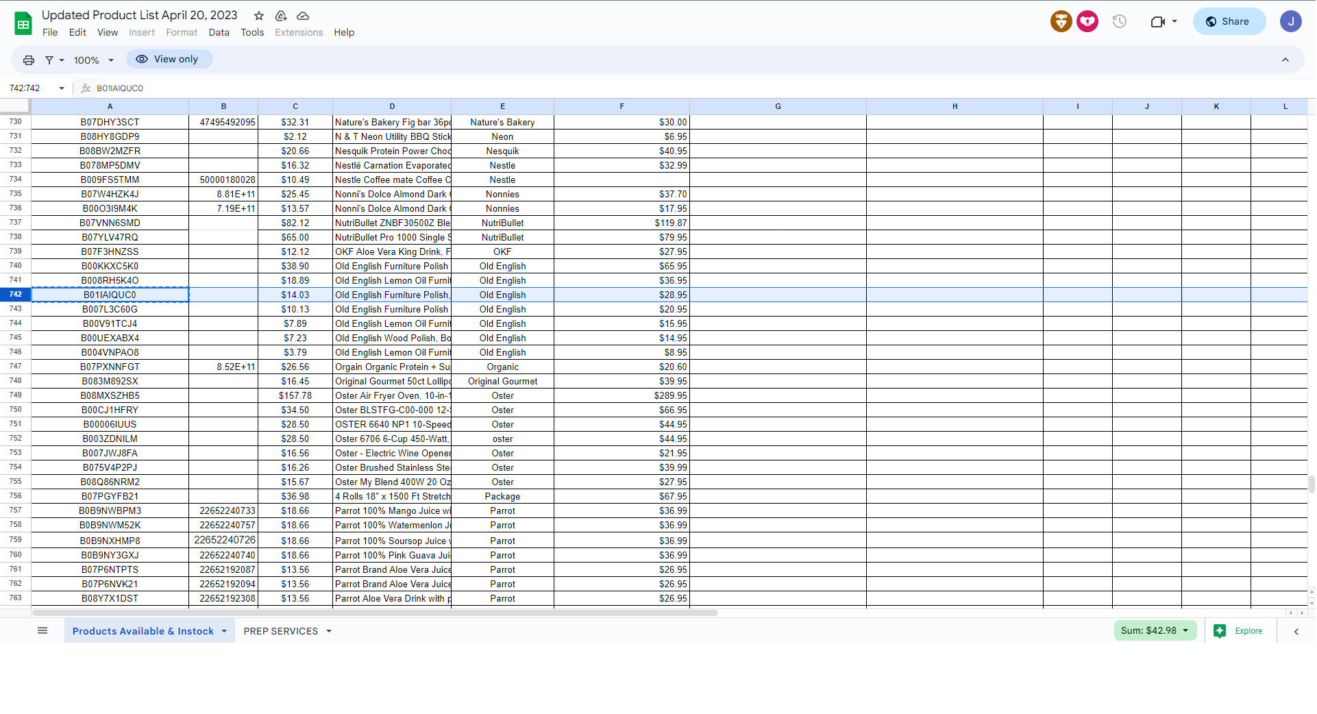Open Products Available & Instock tab menu arrow
The image size is (1317, 714).
tap(224, 631)
